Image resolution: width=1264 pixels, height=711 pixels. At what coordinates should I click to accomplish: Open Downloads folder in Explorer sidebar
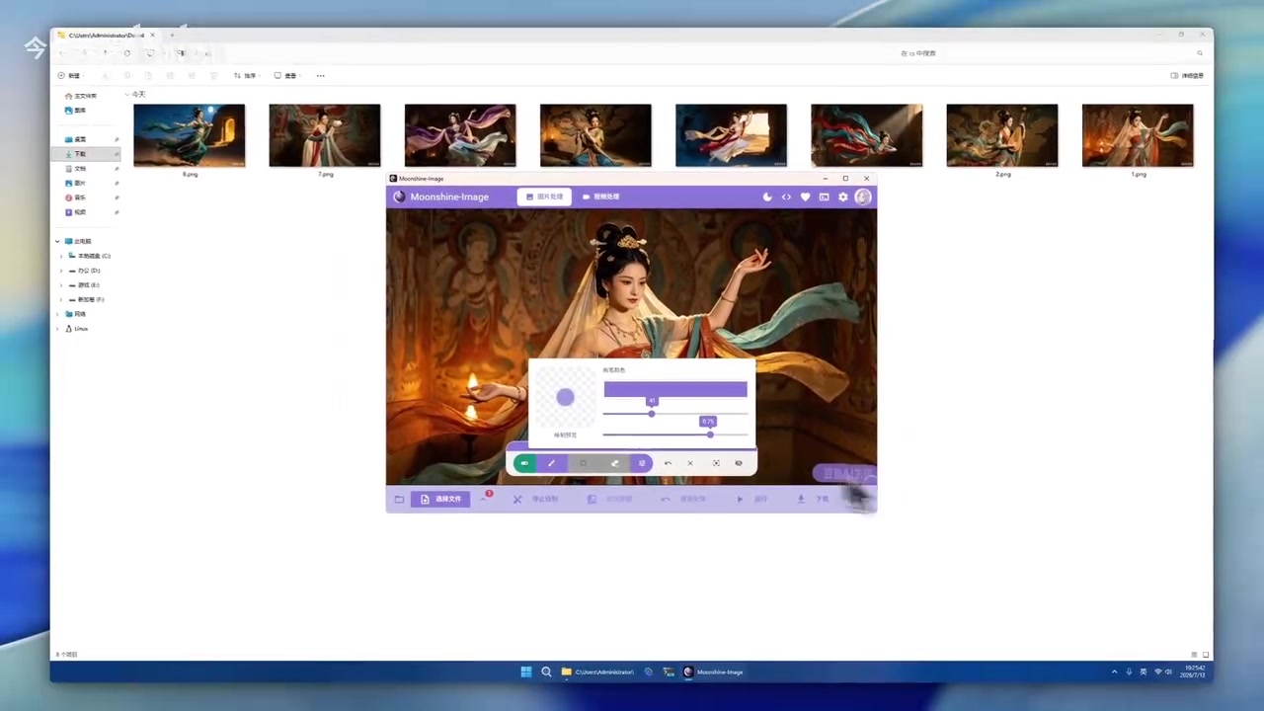(85, 154)
